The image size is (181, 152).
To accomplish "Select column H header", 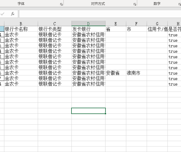I will click(x=174, y=24).
